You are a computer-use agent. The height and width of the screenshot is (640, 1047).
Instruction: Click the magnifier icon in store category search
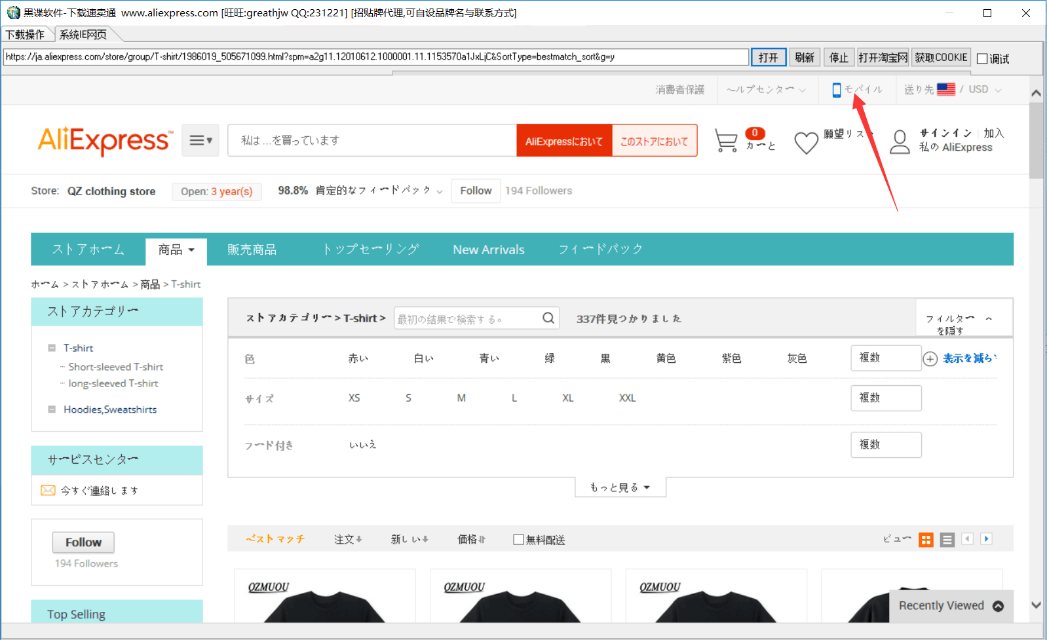point(548,318)
